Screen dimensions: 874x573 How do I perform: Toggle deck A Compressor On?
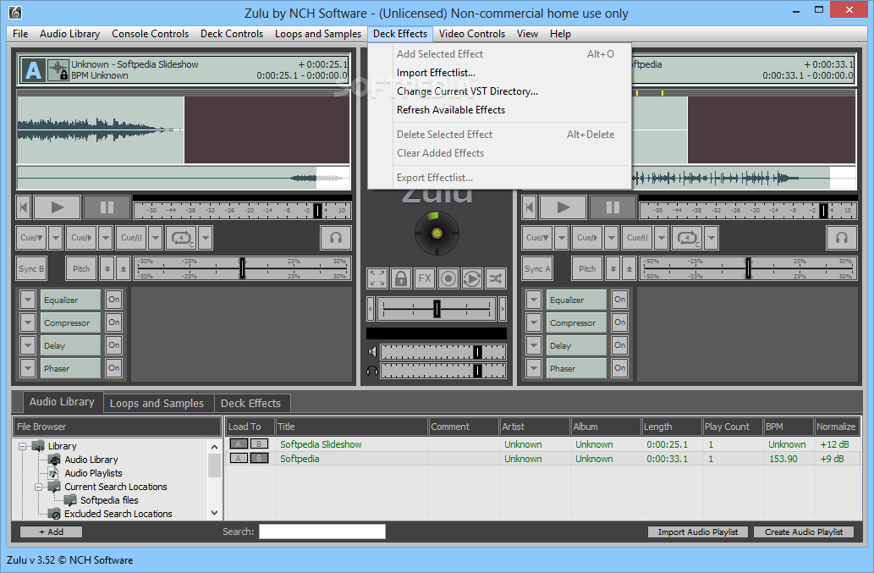point(113,322)
